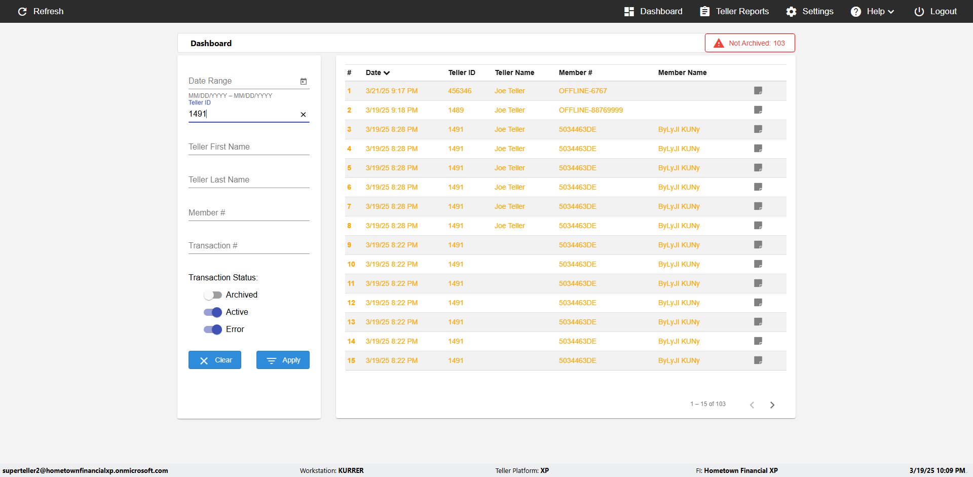This screenshot has height=477, width=973.
Task: Go to the previous results page
Action: pos(752,405)
